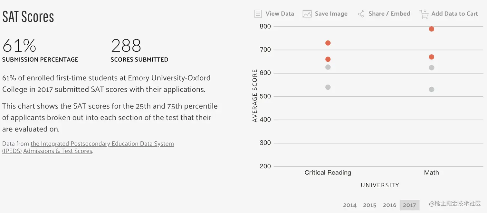
Task: Click the lower orange Math data point
Action: pyautogui.click(x=432, y=57)
